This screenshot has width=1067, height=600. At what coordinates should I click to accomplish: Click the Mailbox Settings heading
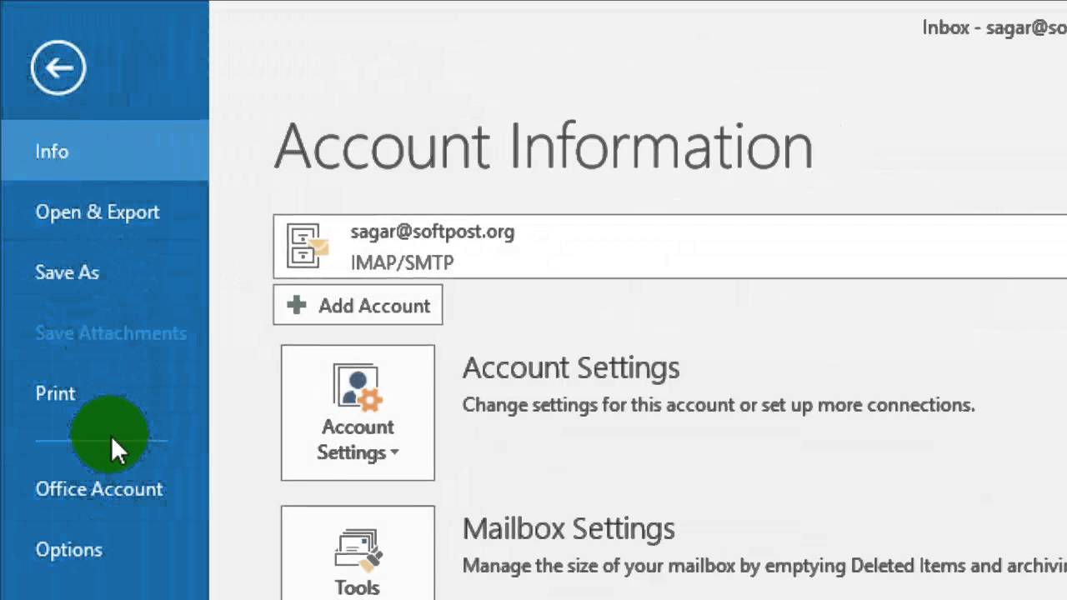[x=569, y=528]
